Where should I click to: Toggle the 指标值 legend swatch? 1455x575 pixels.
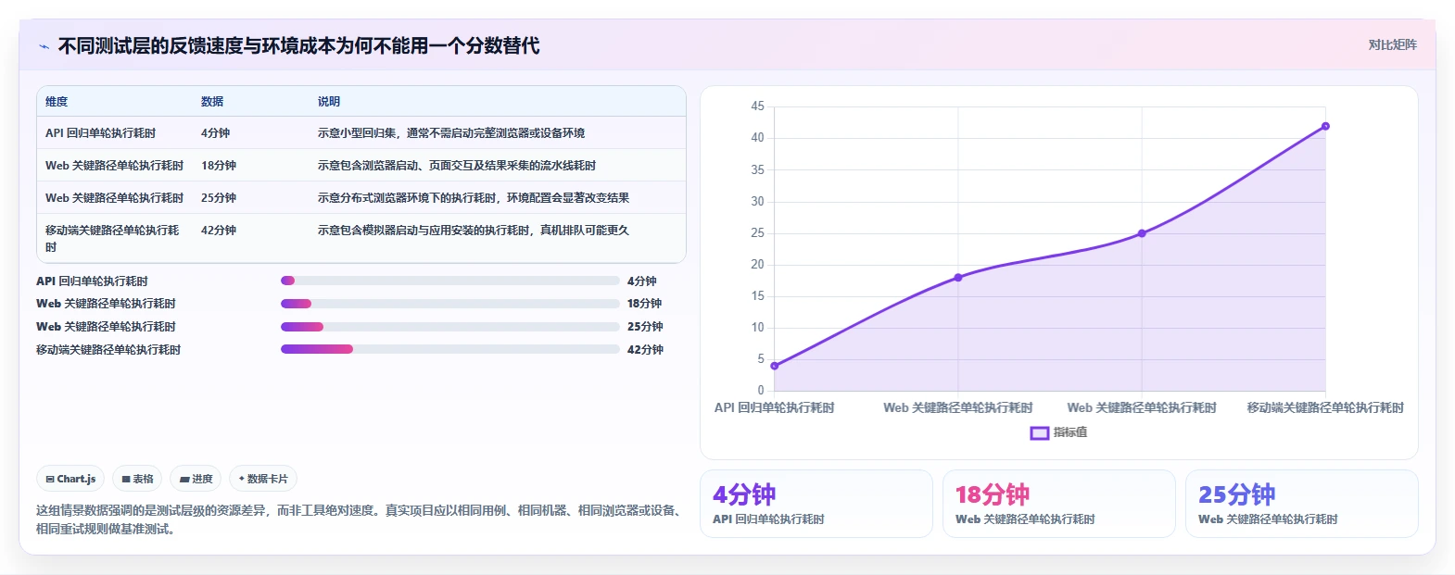[1040, 432]
